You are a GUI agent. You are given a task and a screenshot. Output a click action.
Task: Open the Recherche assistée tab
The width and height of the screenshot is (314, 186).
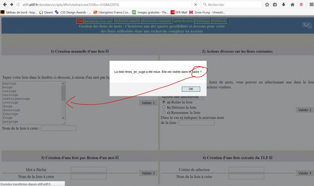[127, 21]
